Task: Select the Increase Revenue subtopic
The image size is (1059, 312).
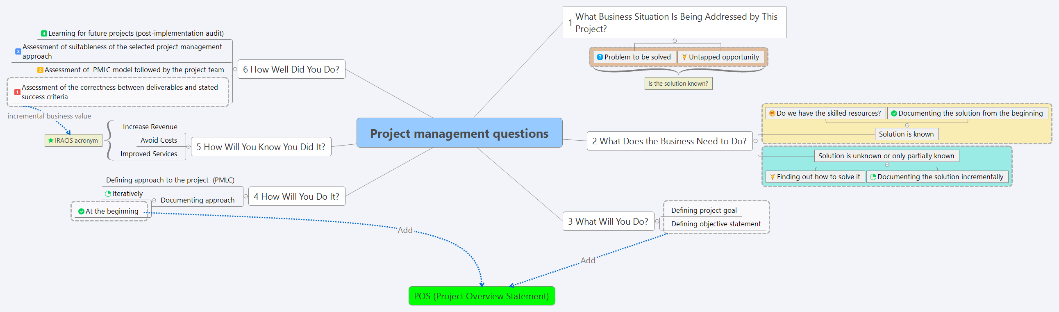Action: click(150, 127)
